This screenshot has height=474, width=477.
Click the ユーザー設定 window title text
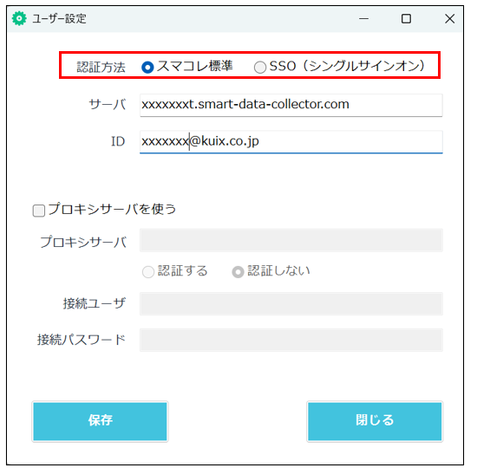[59, 19]
